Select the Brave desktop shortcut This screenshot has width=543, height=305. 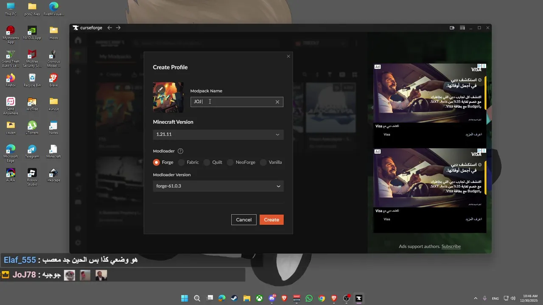pos(53,80)
